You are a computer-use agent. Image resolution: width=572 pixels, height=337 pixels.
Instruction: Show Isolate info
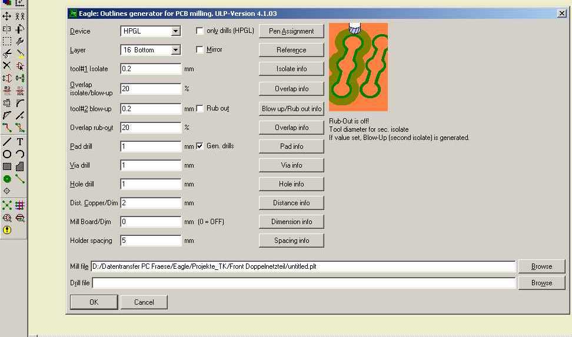pos(291,69)
